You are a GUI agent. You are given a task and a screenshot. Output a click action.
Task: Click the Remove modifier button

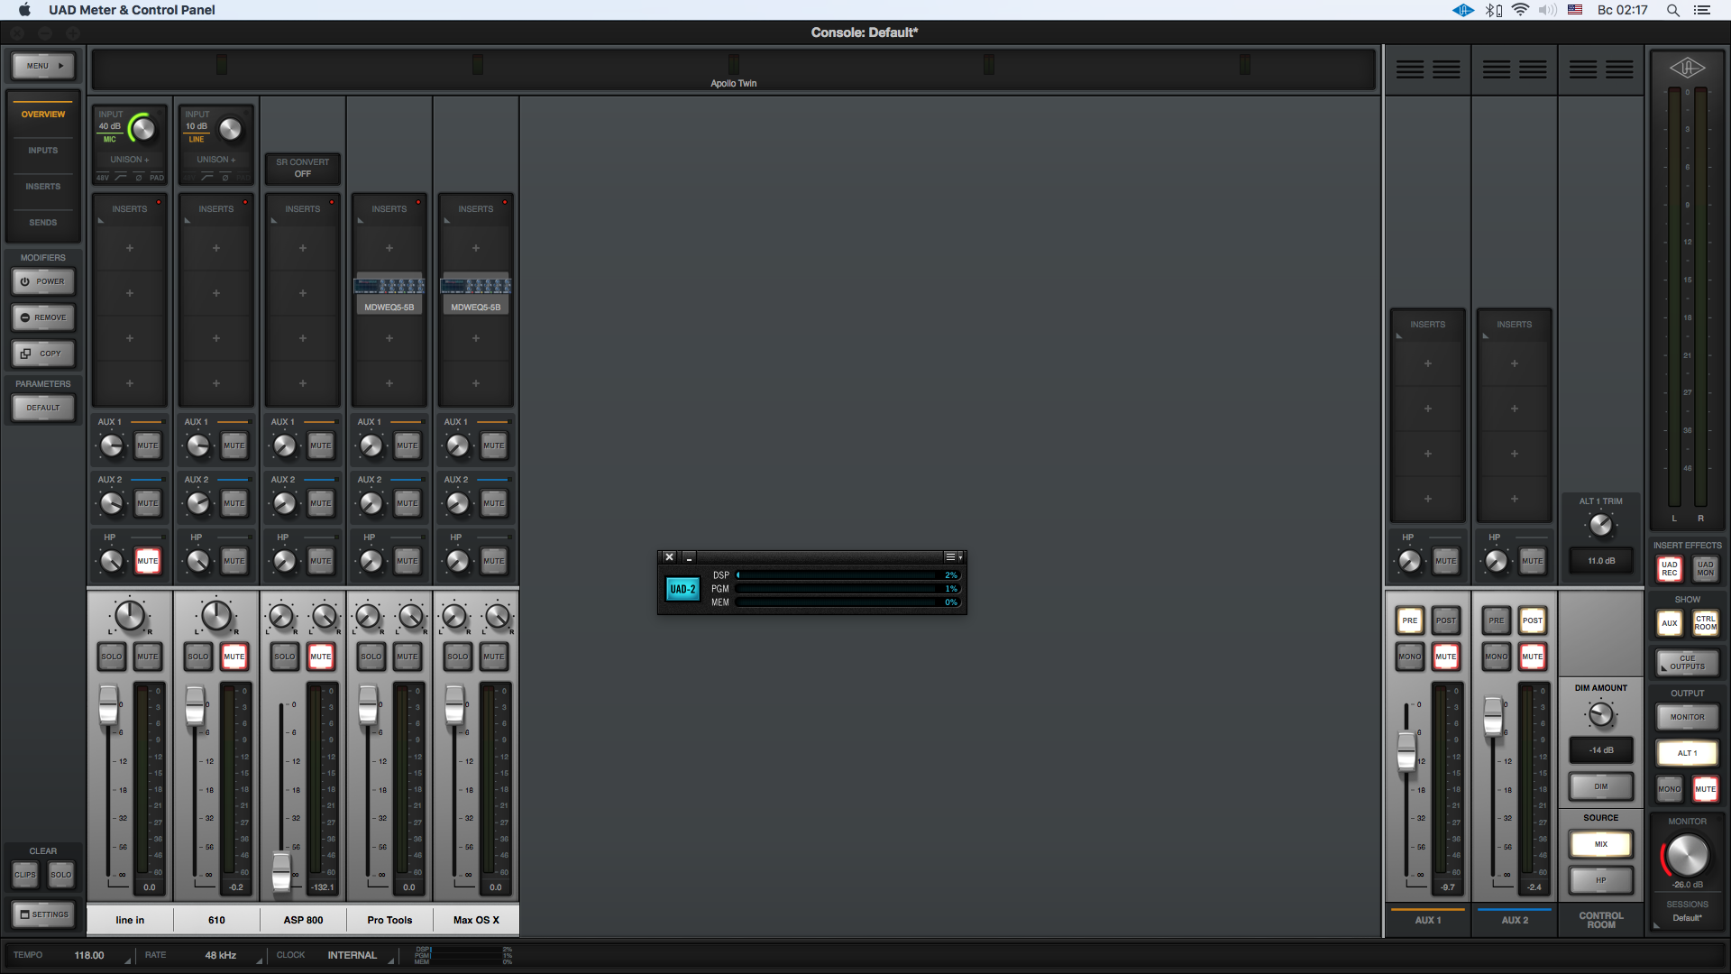43,317
